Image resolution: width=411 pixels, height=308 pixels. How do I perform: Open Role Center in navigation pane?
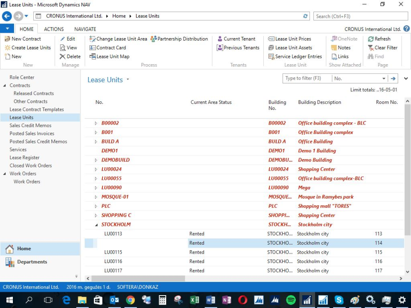(22, 77)
